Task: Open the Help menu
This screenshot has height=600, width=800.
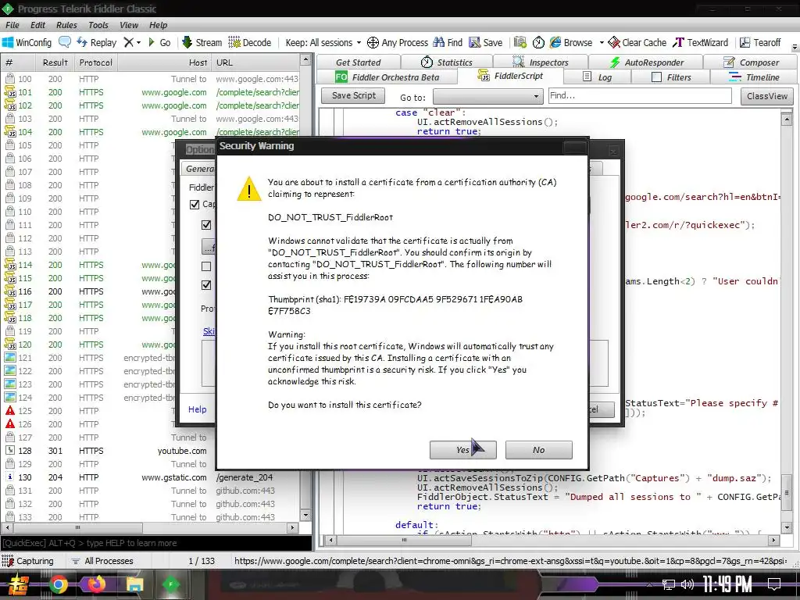Action: pos(158,25)
